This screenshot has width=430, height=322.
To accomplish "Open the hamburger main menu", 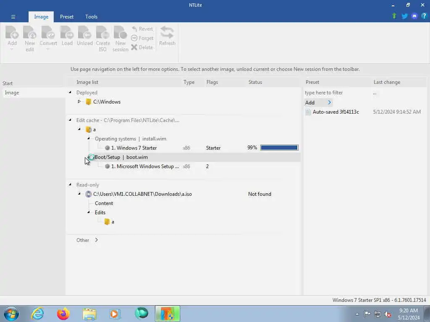I will (x=13, y=17).
